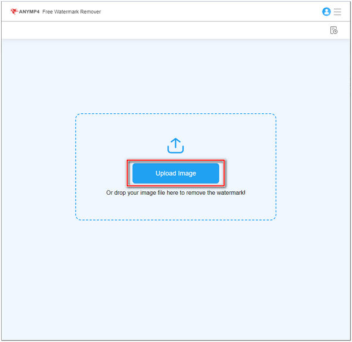Open the main menu lines icon
The width and height of the screenshot is (352, 342).
[x=338, y=12]
